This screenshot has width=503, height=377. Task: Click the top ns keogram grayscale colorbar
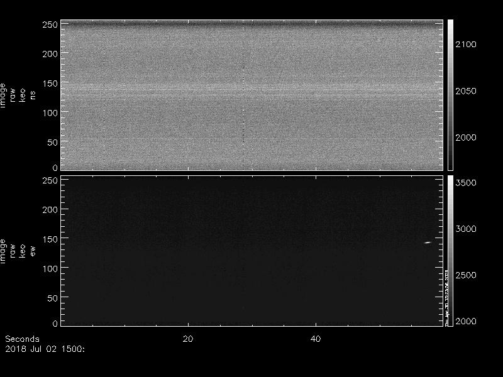pos(450,95)
